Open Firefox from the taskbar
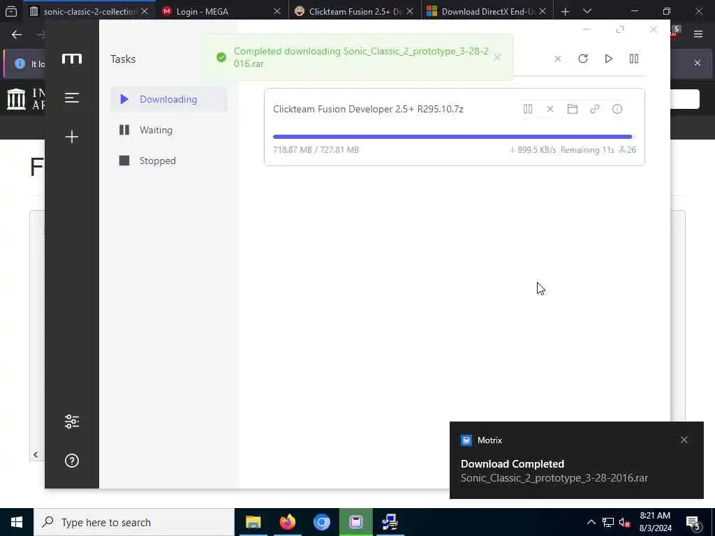The image size is (715, 536). click(287, 522)
